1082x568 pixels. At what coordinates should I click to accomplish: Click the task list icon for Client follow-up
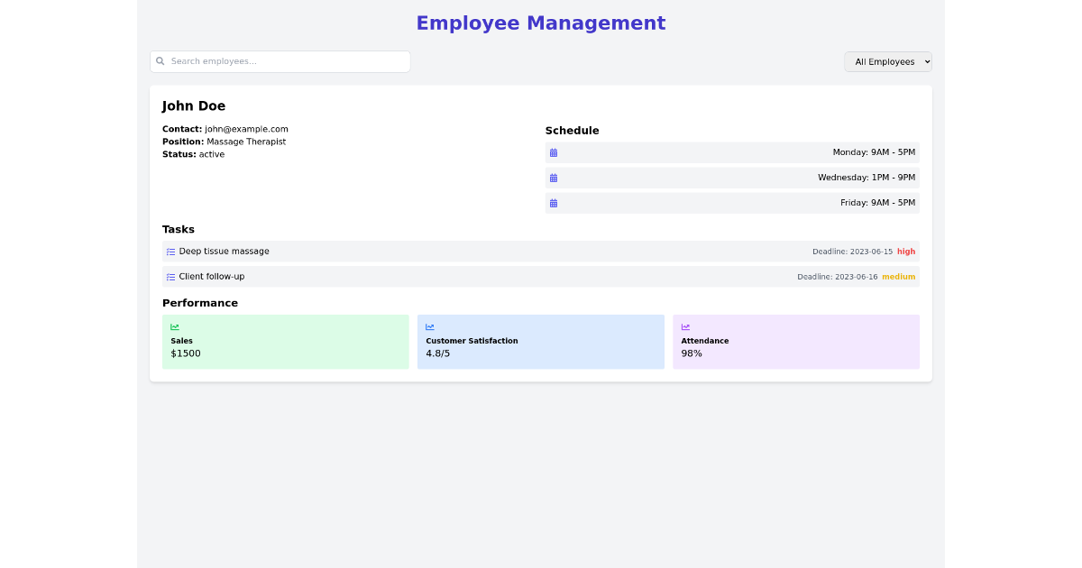coord(171,277)
